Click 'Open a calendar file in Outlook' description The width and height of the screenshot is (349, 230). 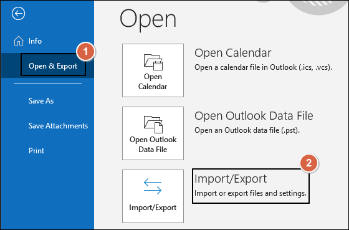click(x=263, y=67)
